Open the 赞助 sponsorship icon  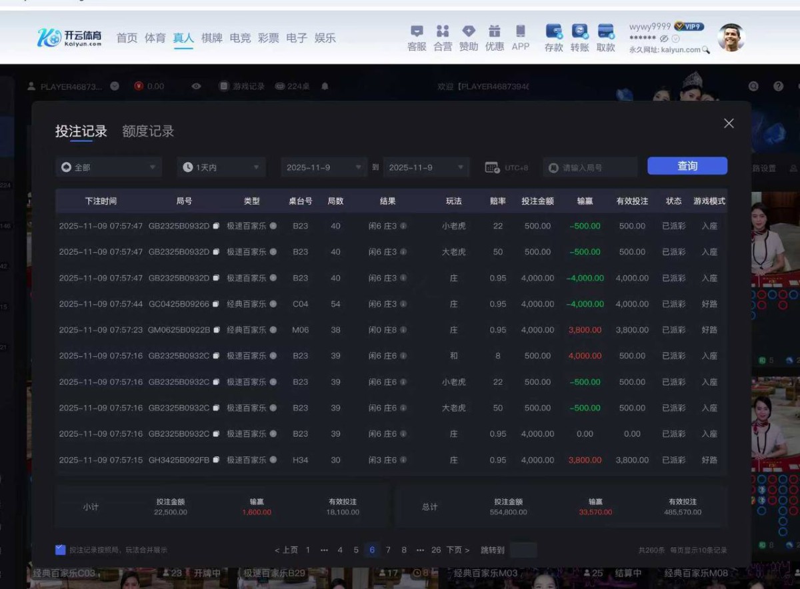tap(469, 32)
